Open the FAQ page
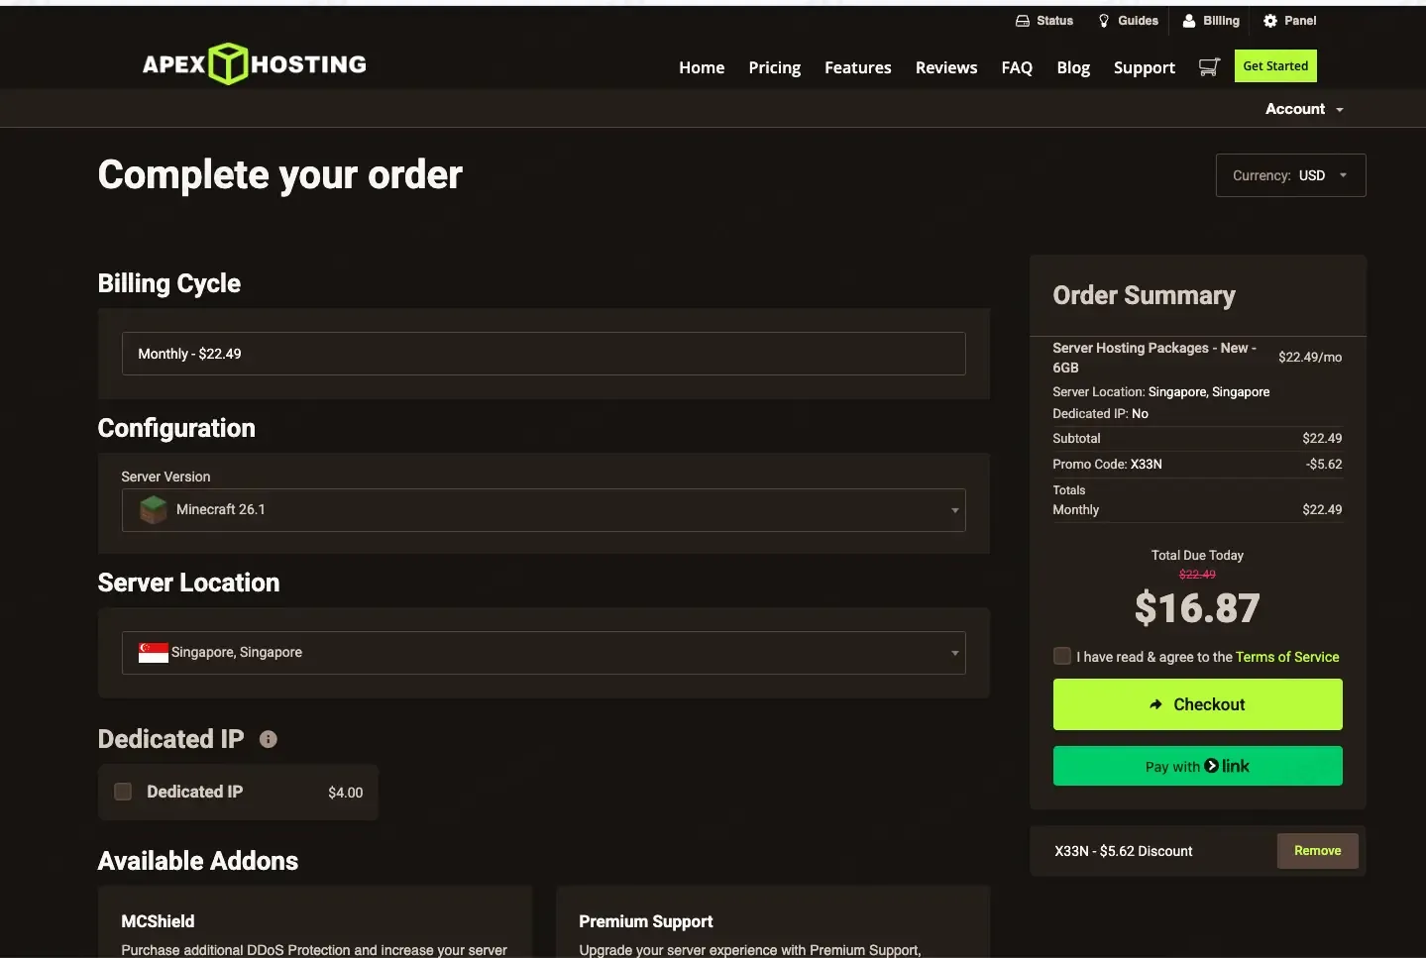Image resolution: width=1426 pixels, height=958 pixels. pos(1017,67)
